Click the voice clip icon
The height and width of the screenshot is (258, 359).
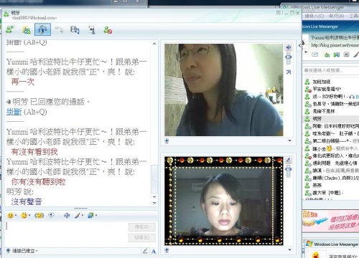tap(51, 215)
